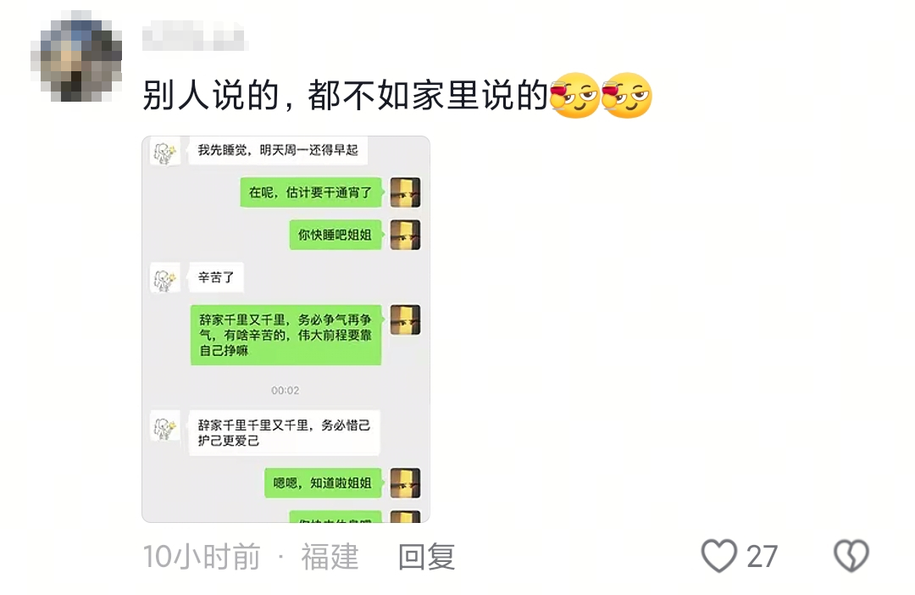Reply via the 回复 button
Image resolution: width=915 pixels, height=595 pixels.
coord(426,557)
